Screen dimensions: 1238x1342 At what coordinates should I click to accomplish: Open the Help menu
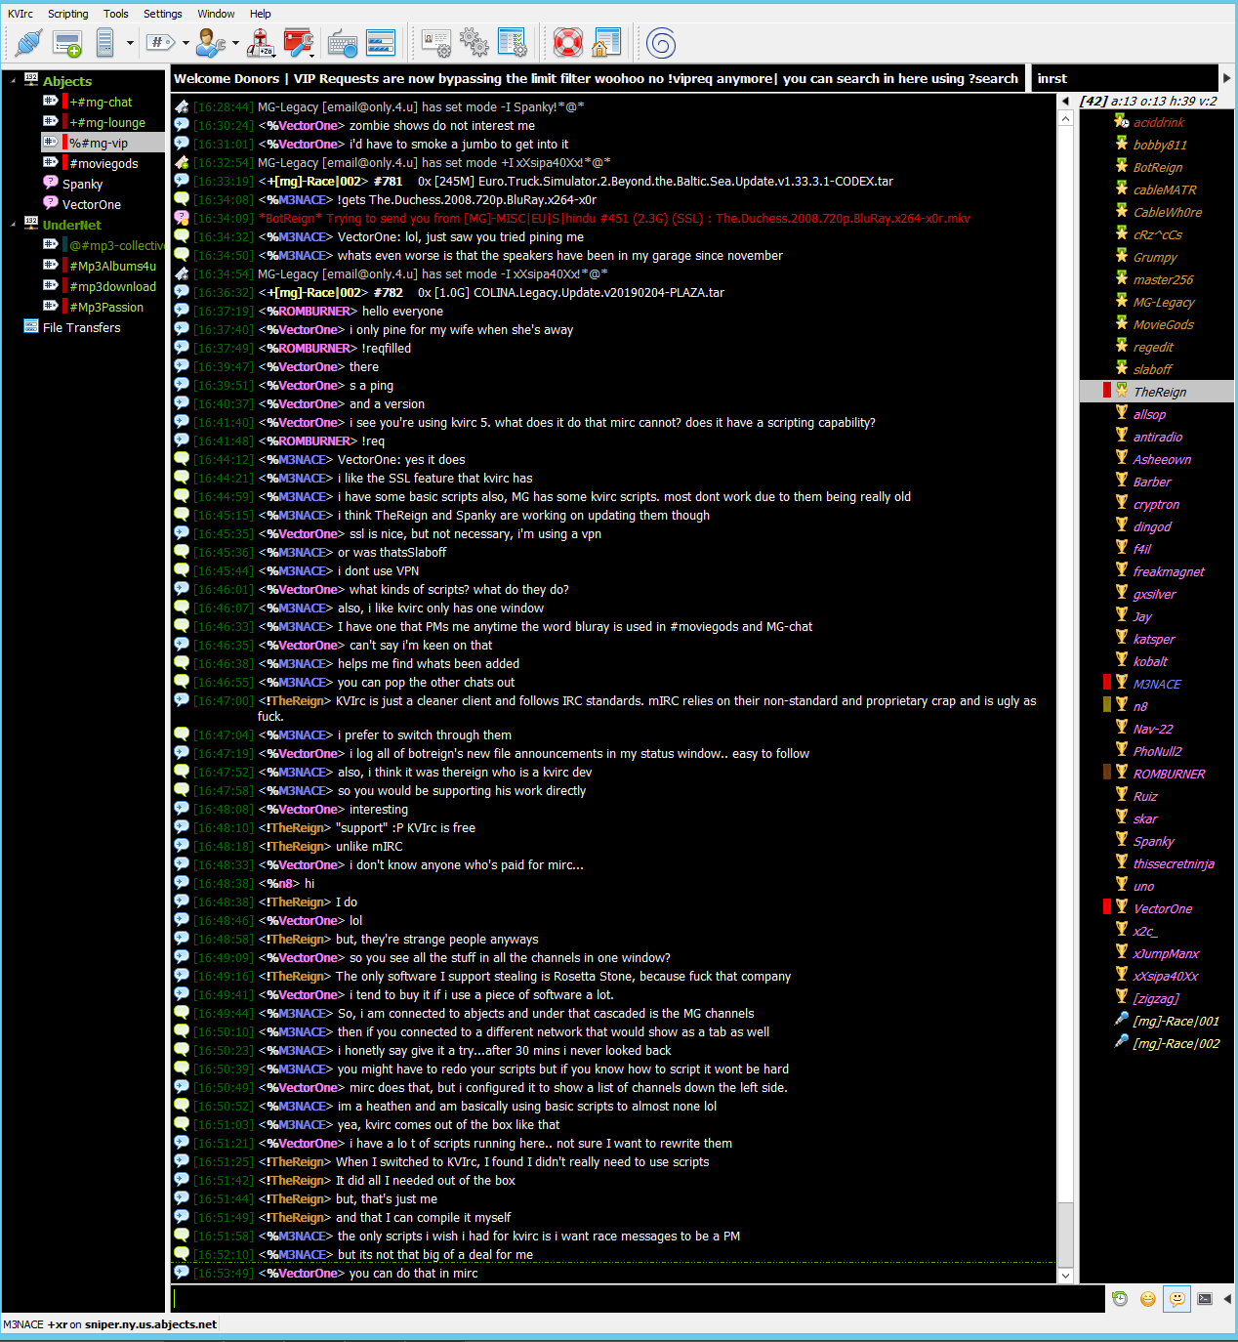261,14
